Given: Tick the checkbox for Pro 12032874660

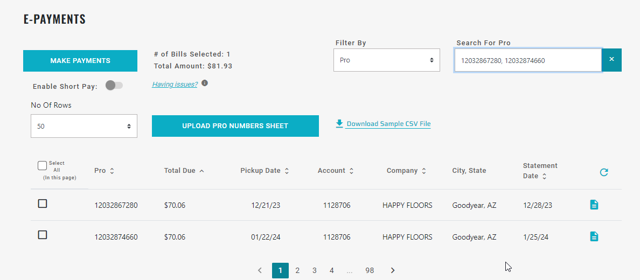Looking at the screenshot, I should [x=43, y=235].
